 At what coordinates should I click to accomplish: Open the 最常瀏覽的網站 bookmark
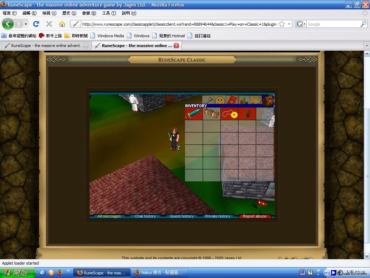19,36
